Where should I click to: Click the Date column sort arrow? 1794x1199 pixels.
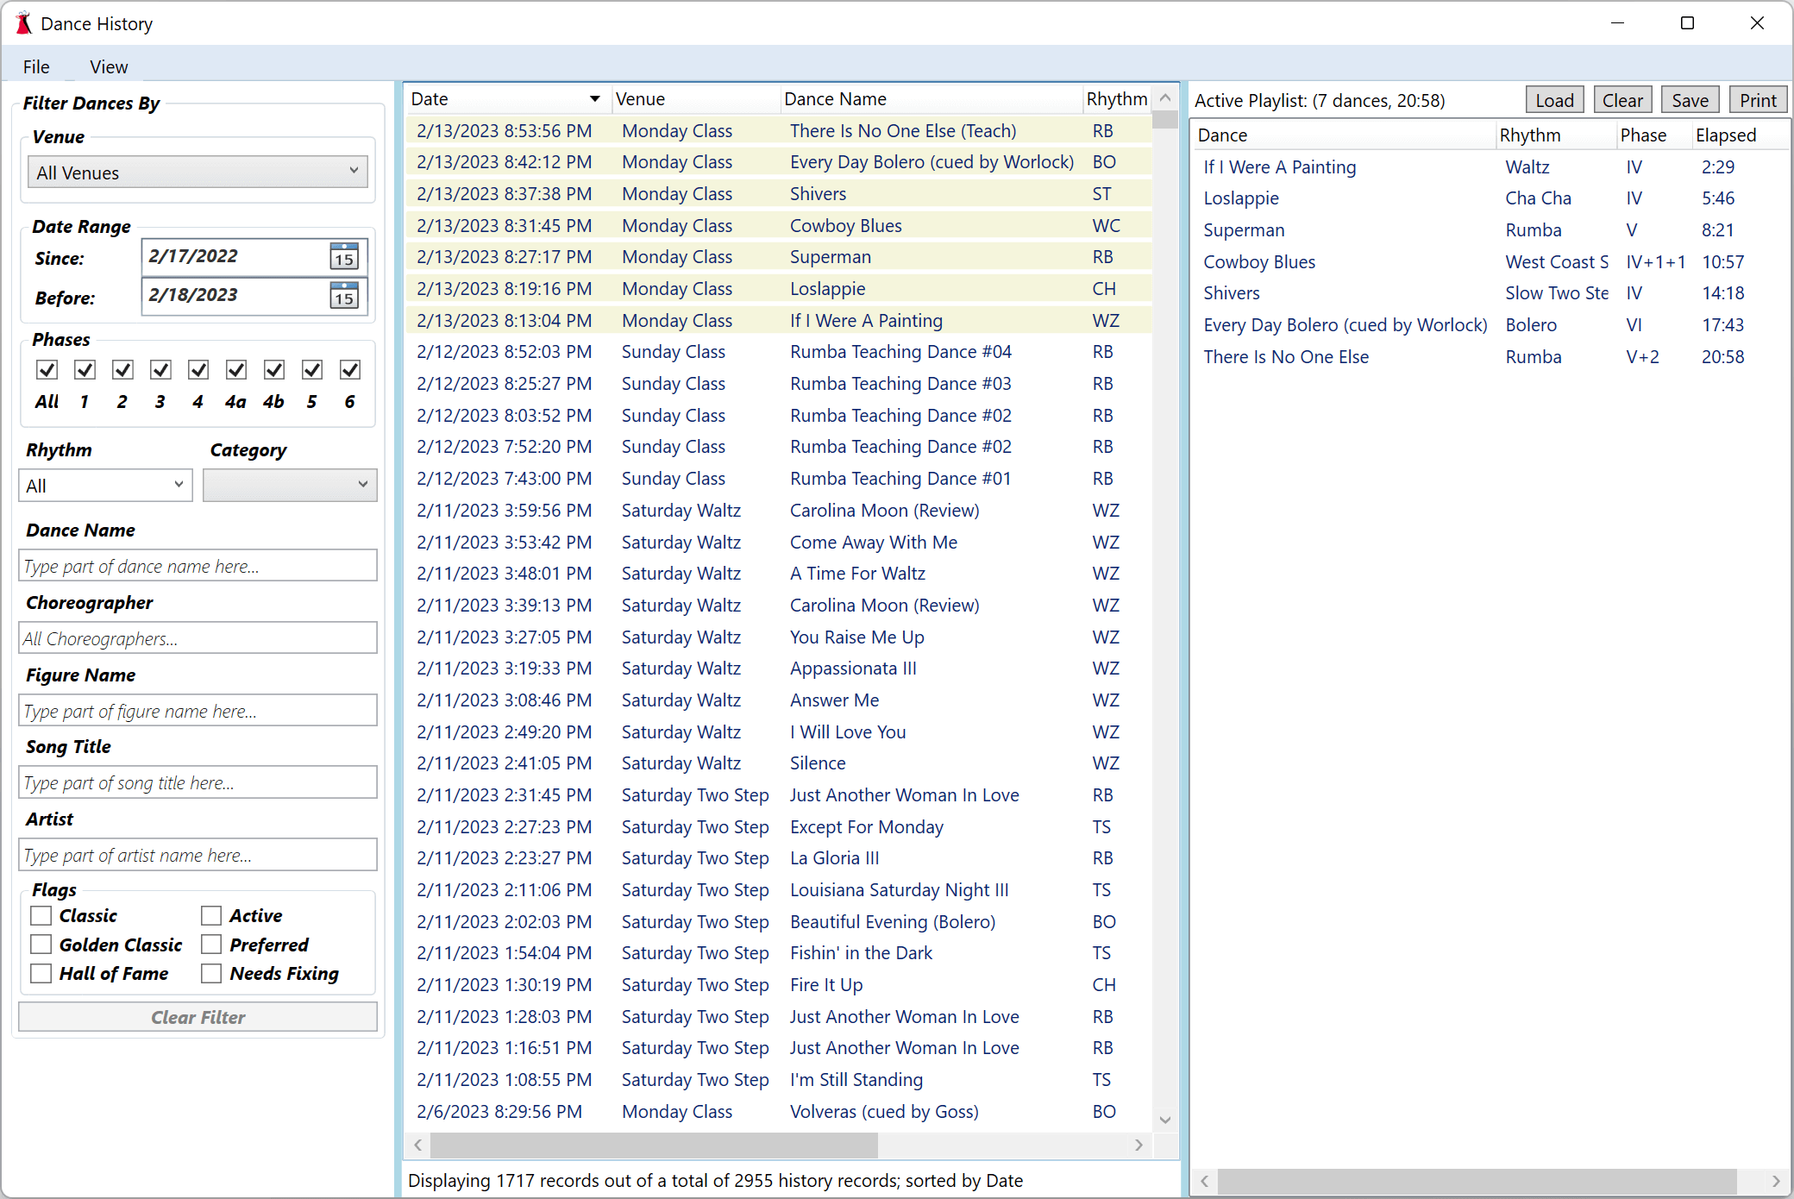(594, 99)
